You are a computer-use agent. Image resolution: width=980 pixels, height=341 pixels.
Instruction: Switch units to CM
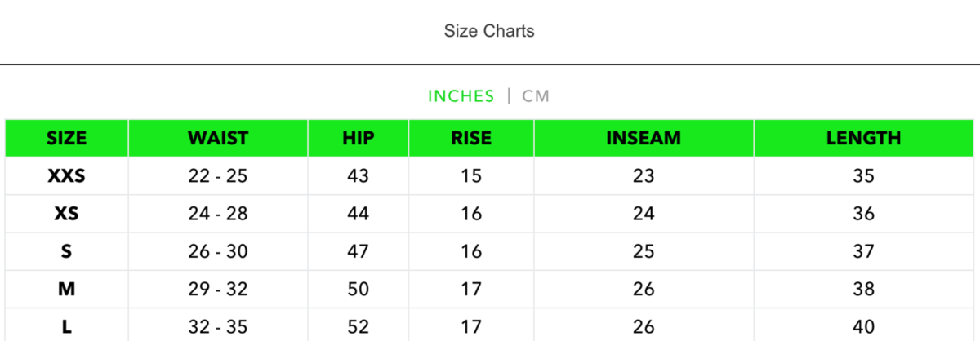[x=536, y=96]
